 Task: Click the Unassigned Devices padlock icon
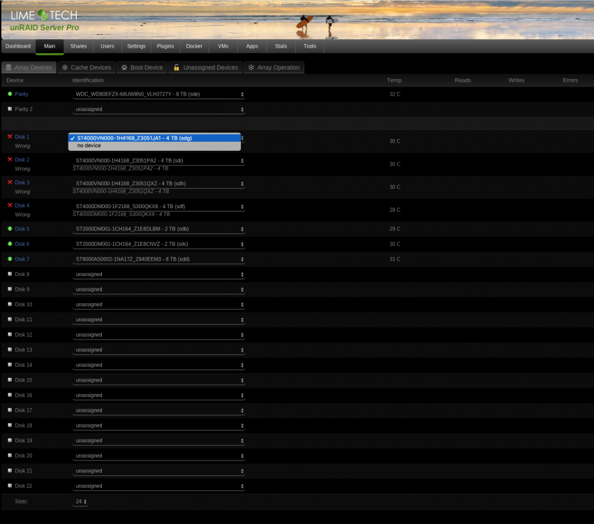pos(177,68)
